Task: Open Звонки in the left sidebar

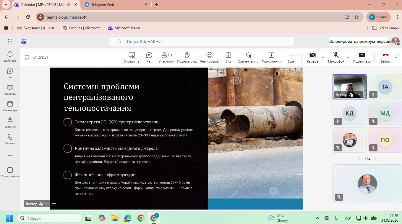Action: click(x=10, y=139)
